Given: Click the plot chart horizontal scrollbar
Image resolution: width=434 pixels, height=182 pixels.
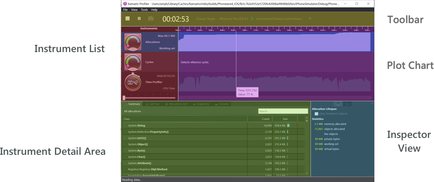Looking at the screenshot, I should point(276,98).
